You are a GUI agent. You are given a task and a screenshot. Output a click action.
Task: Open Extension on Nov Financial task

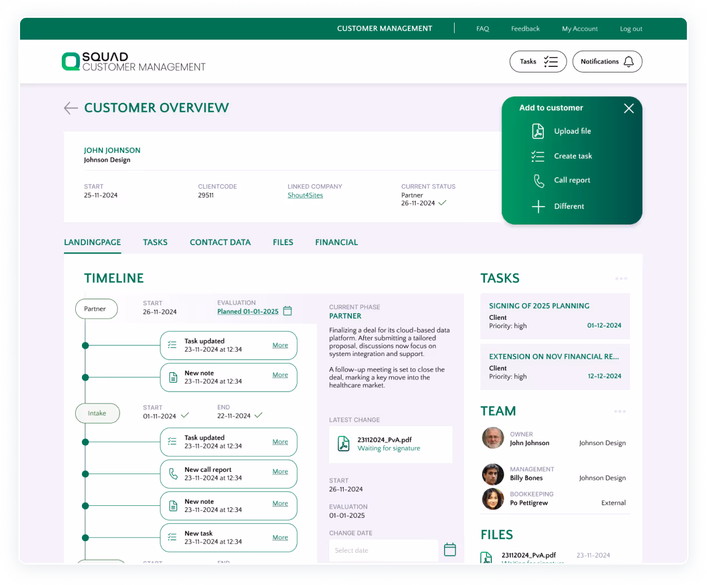(555, 367)
